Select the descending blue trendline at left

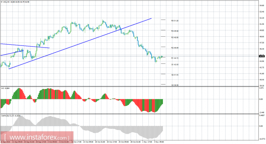25,46
